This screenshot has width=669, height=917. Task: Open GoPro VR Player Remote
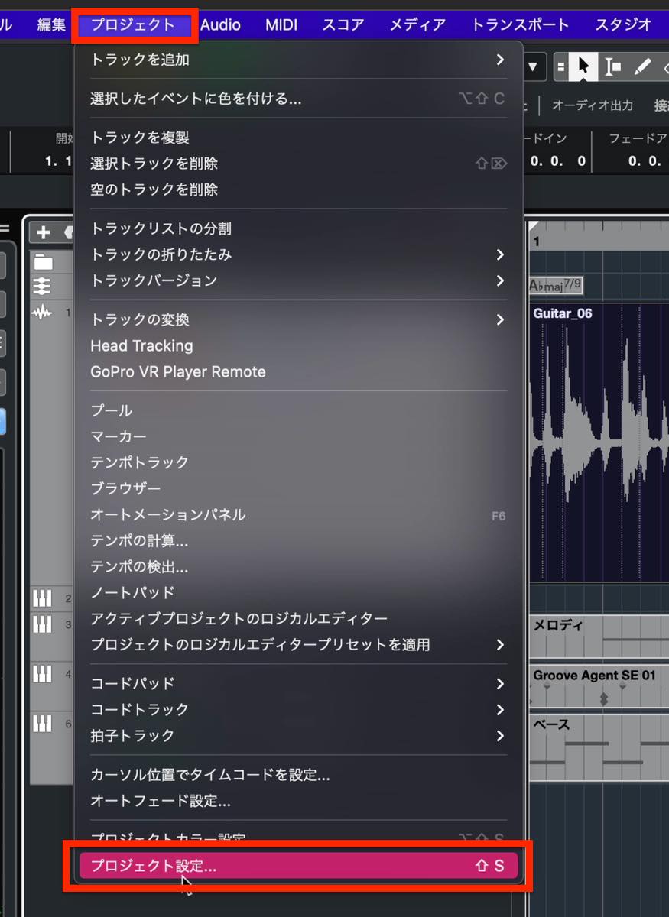[298, 371]
